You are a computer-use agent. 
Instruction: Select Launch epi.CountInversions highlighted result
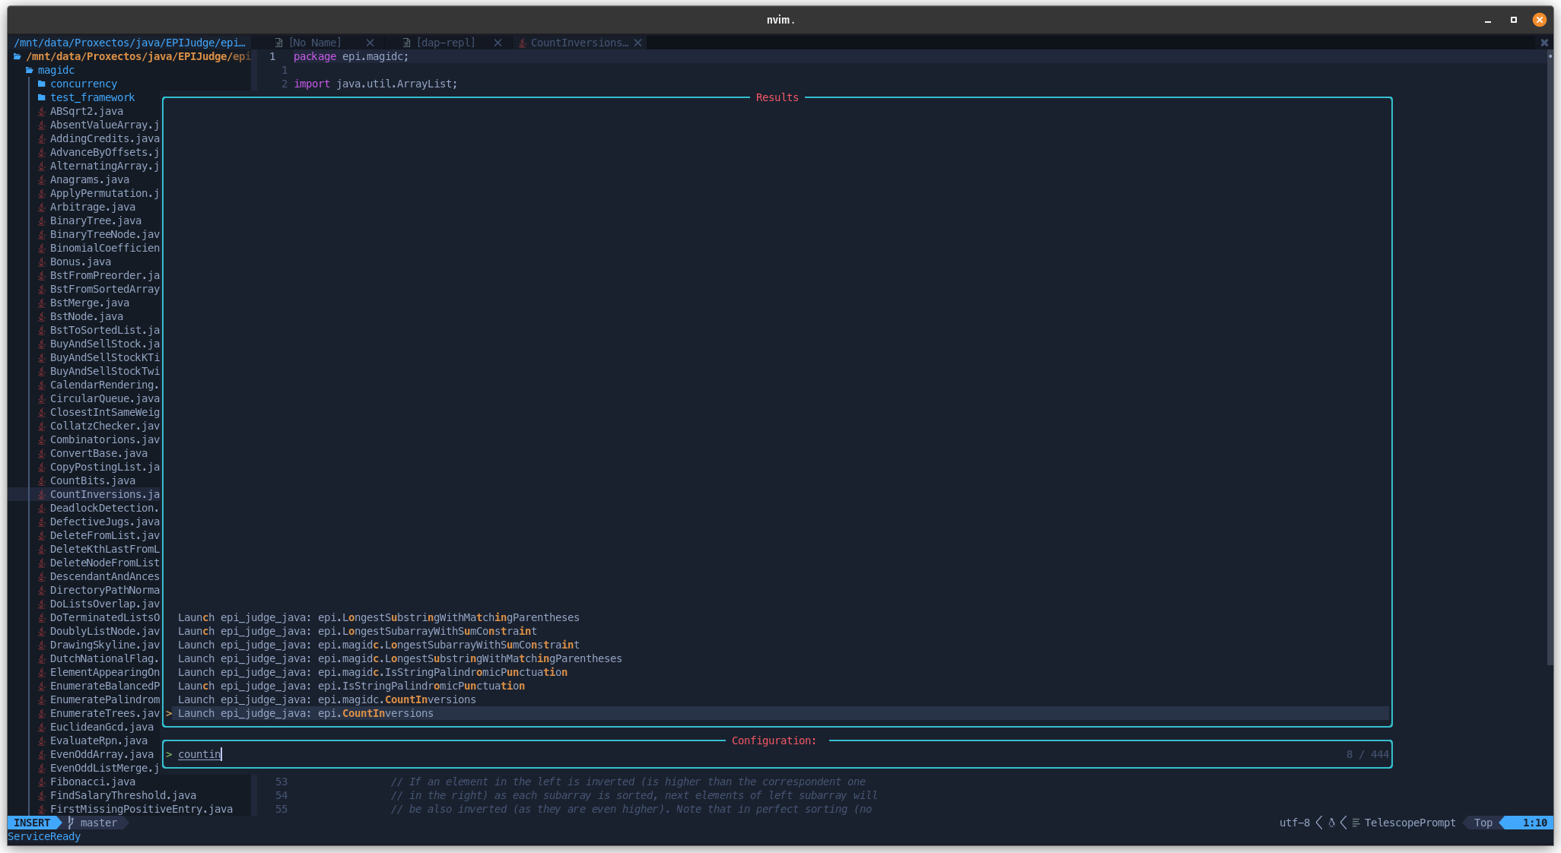point(306,713)
